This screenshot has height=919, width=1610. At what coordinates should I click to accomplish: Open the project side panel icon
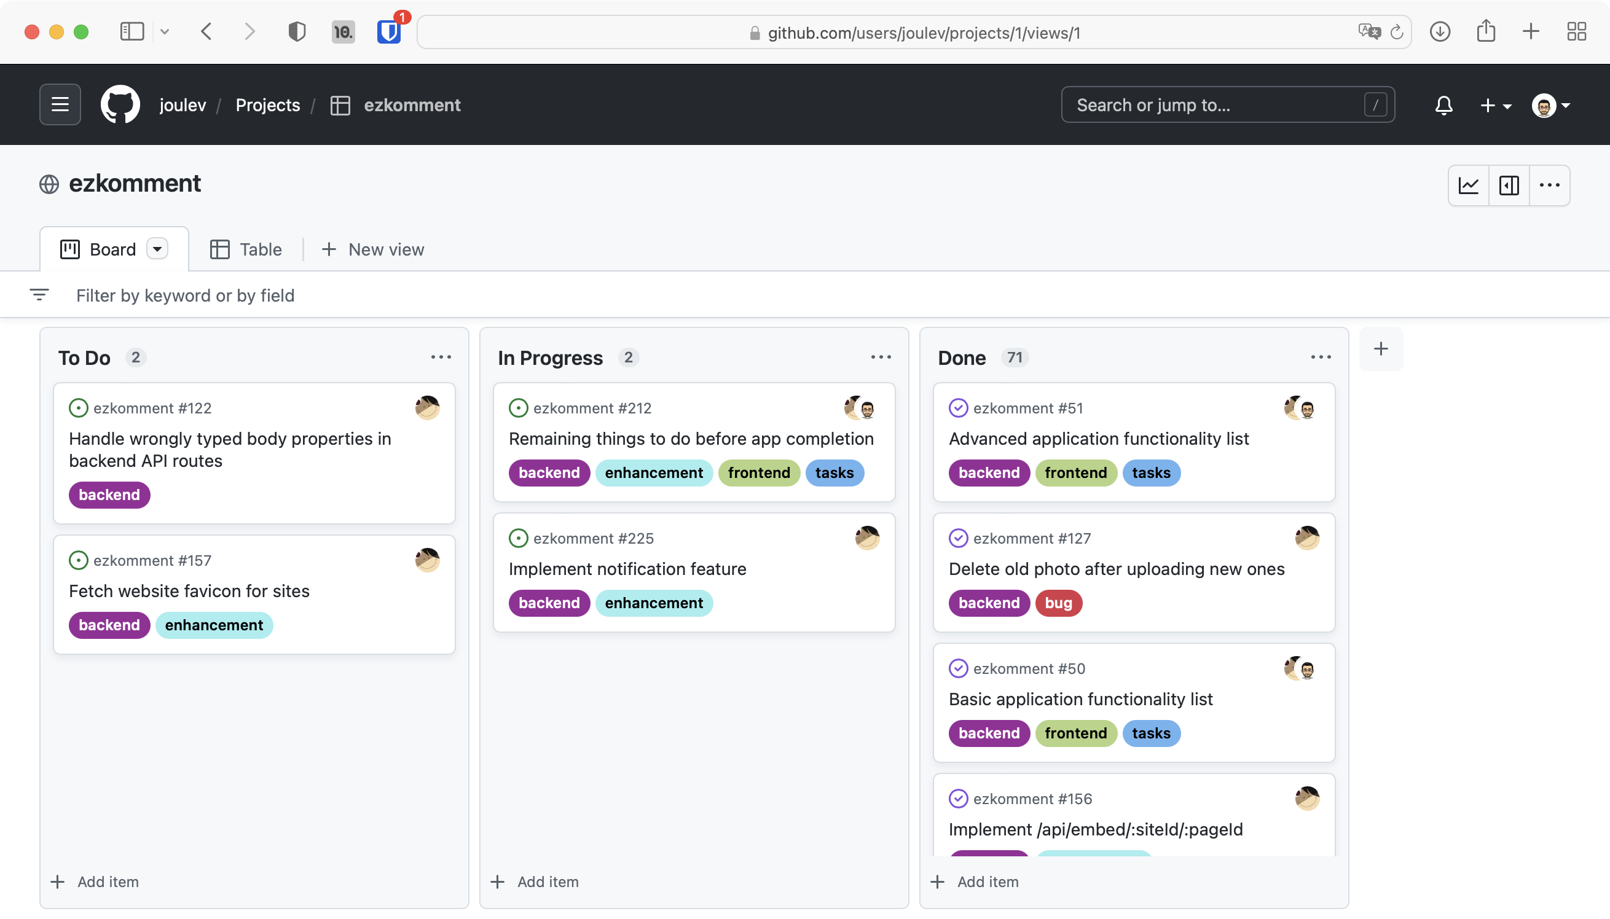1509,185
